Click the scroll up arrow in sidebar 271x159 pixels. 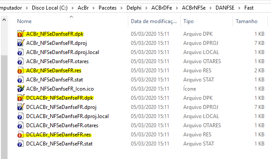tap(4, 20)
